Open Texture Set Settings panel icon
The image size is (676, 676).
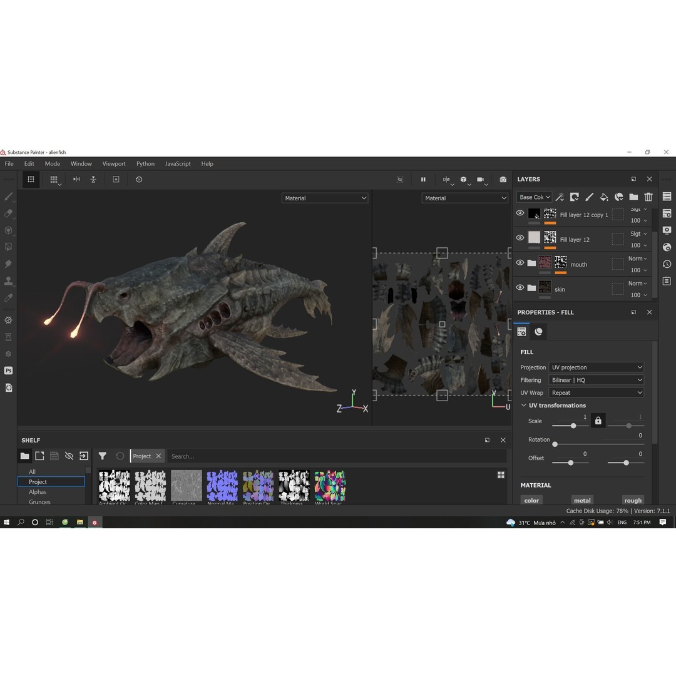point(667,213)
